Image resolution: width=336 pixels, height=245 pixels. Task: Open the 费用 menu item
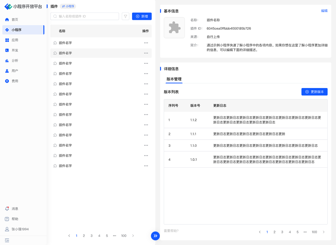(x=15, y=81)
